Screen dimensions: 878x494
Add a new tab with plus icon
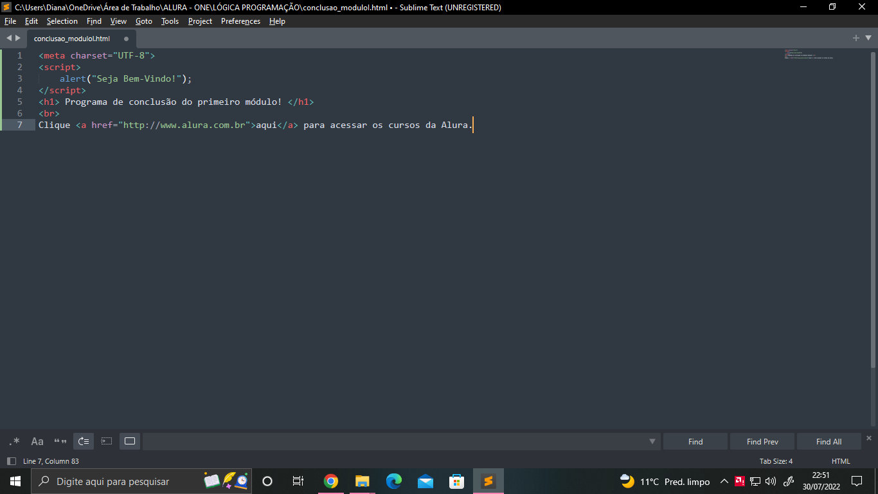[856, 38]
